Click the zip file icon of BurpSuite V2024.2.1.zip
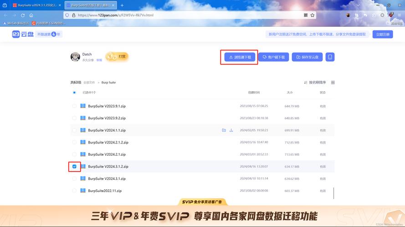This screenshot has width=405, height=227. coord(83,154)
